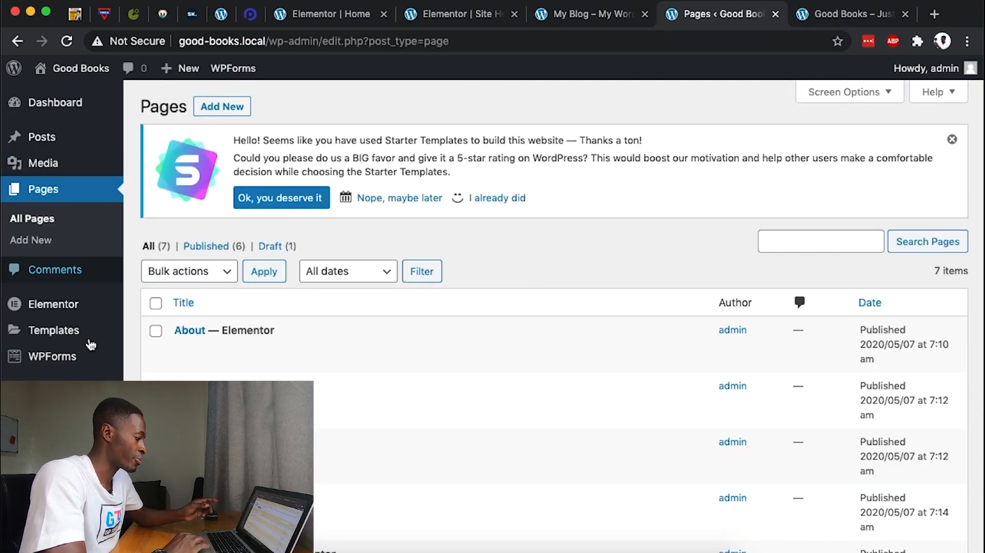This screenshot has width=985, height=553.
Task: Choose Add New under the Pages submenu
Action: pyautogui.click(x=30, y=240)
